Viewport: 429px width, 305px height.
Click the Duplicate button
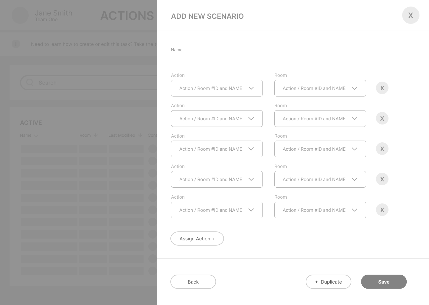(x=328, y=282)
